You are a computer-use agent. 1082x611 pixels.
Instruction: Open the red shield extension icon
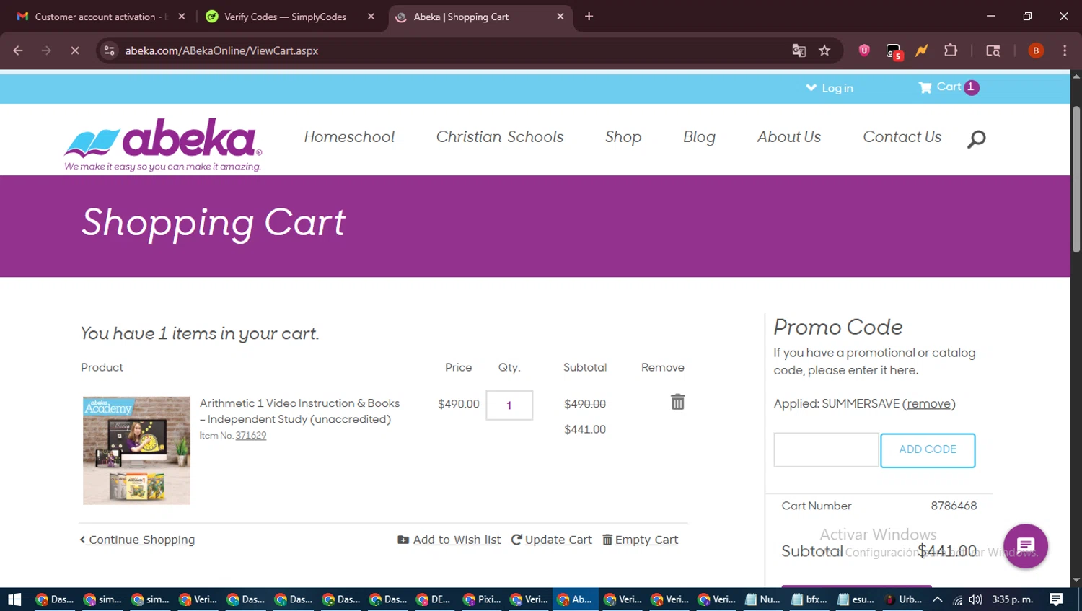pos(864,50)
